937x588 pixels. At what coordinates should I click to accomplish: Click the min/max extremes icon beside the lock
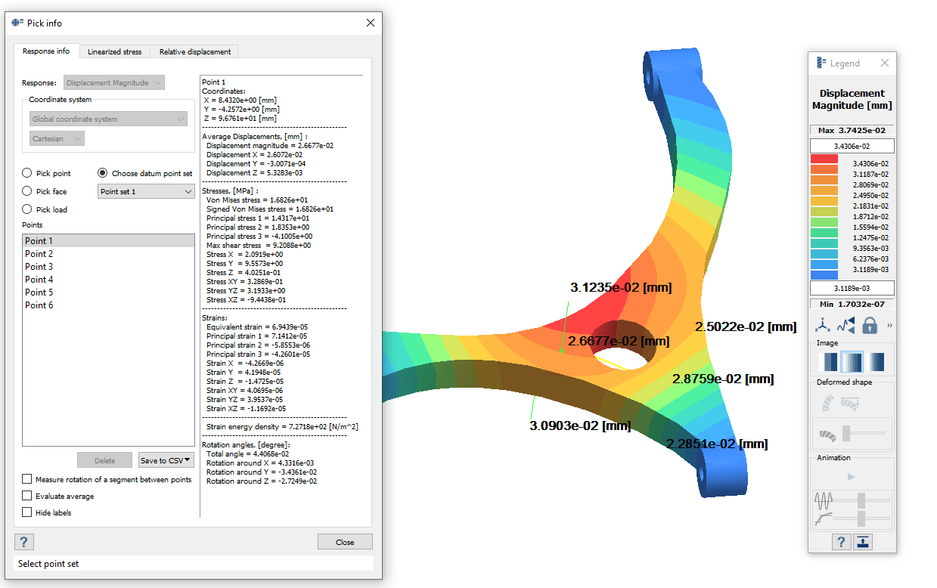[x=845, y=326]
